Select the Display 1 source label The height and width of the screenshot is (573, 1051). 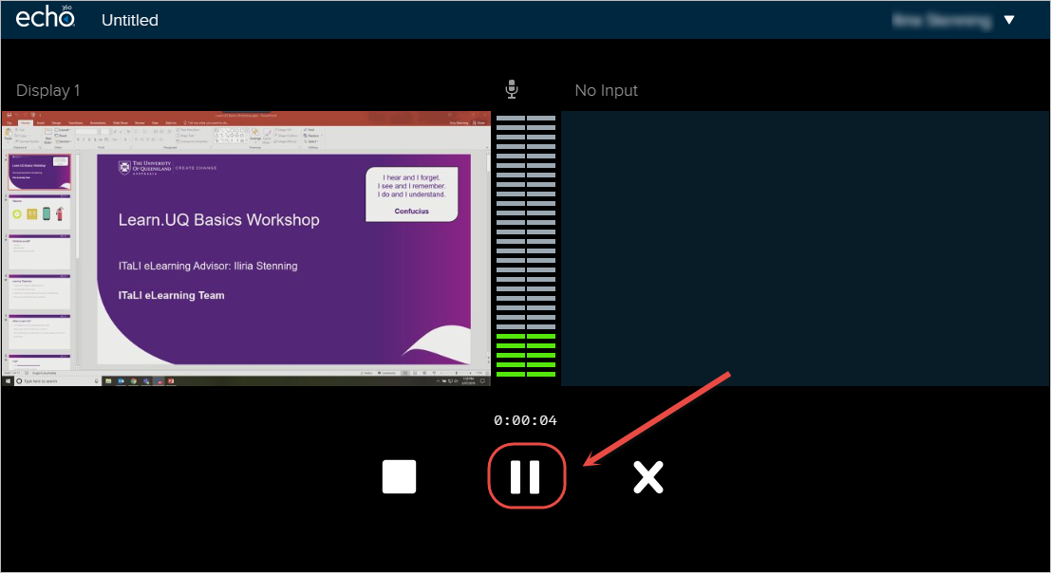point(48,90)
